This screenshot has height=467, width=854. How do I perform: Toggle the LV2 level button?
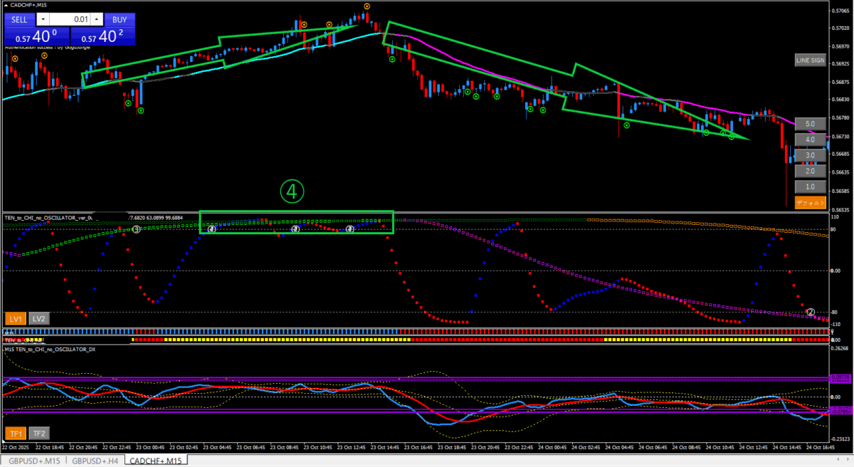[39, 319]
